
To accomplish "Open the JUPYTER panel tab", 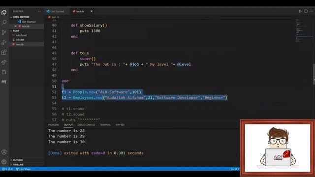I will tap(120, 124).
